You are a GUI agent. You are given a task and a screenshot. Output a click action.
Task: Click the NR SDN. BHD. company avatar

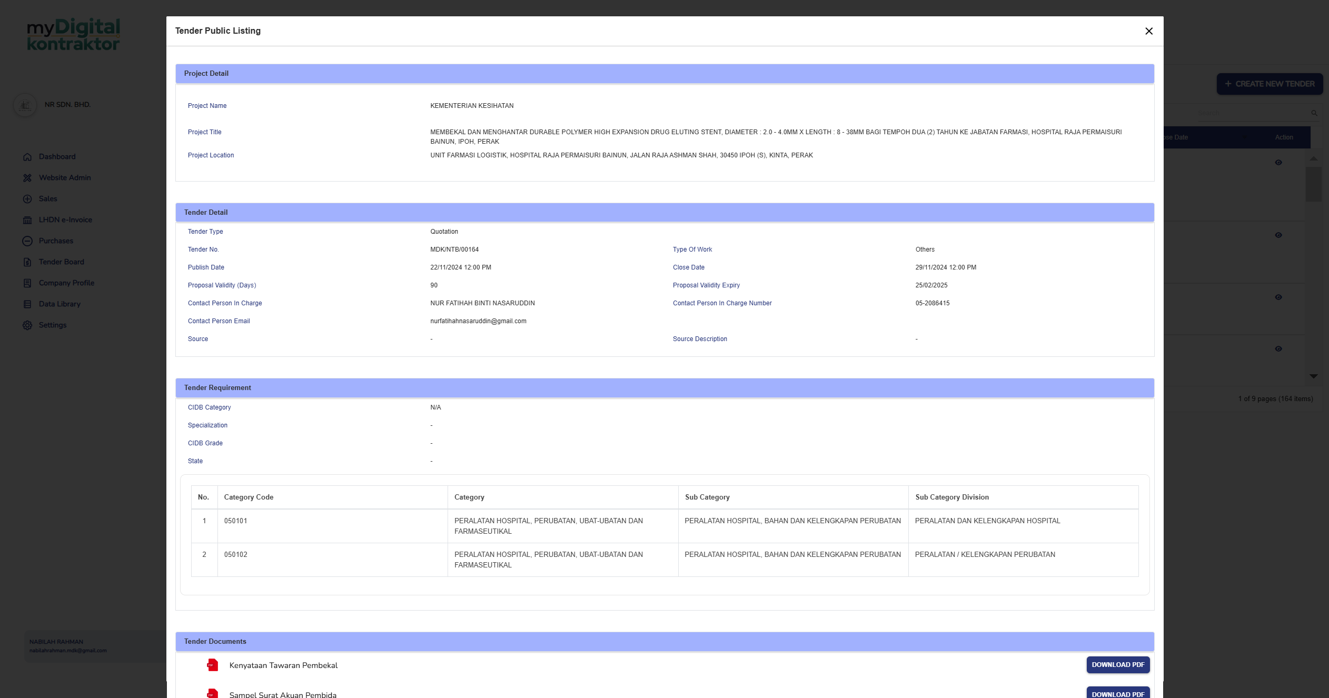[x=25, y=105]
